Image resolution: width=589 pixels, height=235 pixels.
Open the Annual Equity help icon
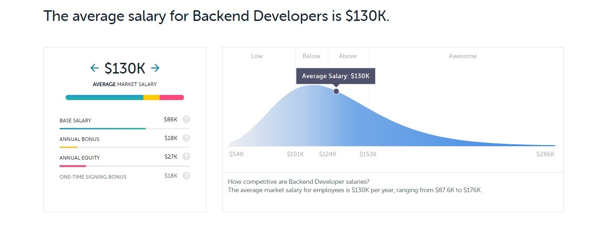tap(186, 157)
